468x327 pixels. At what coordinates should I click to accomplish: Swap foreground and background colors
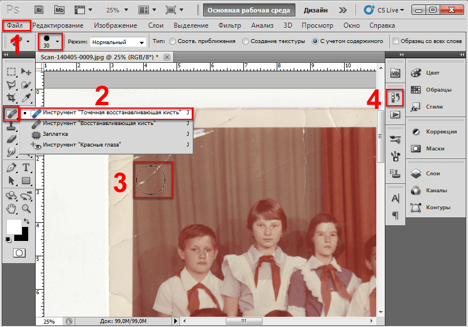click(x=26, y=221)
